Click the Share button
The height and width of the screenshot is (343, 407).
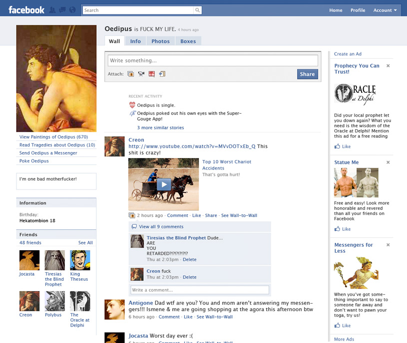[307, 74]
